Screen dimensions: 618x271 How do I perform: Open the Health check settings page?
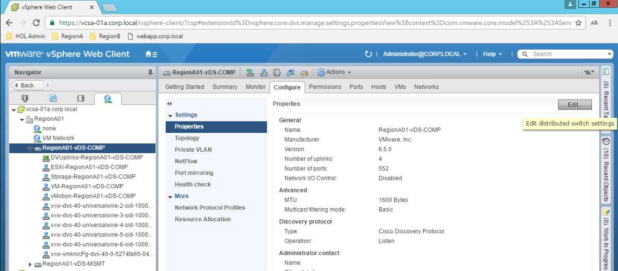[216, 184]
